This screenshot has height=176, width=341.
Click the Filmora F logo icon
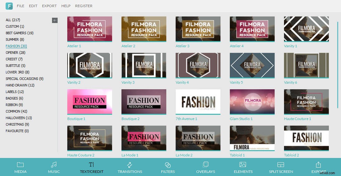9,6
